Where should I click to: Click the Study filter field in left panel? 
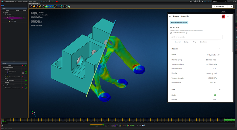pyautogui.click(x=14, y=9)
